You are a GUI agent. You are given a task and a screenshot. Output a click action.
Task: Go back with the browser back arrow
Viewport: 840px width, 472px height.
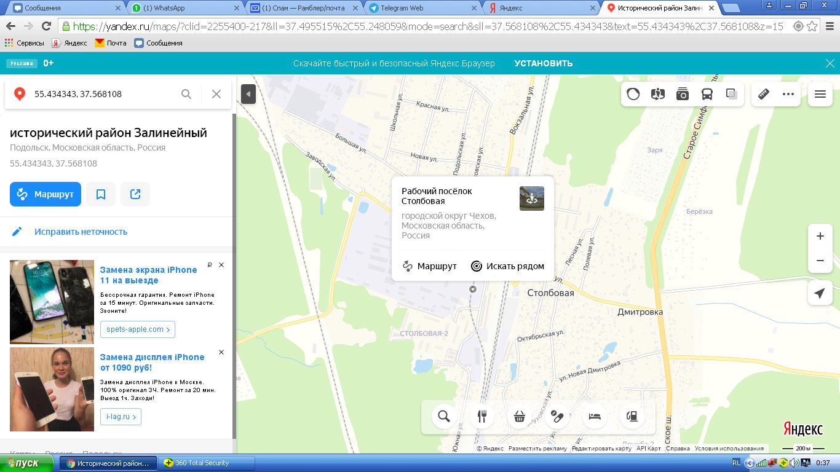click(x=10, y=26)
